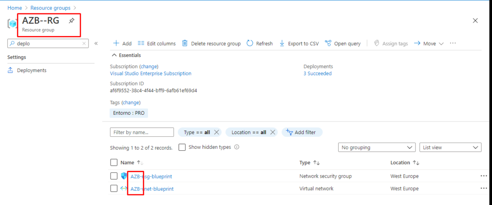Open the No grouping dropdown
The image size is (492, 205).
pos(378,147)
